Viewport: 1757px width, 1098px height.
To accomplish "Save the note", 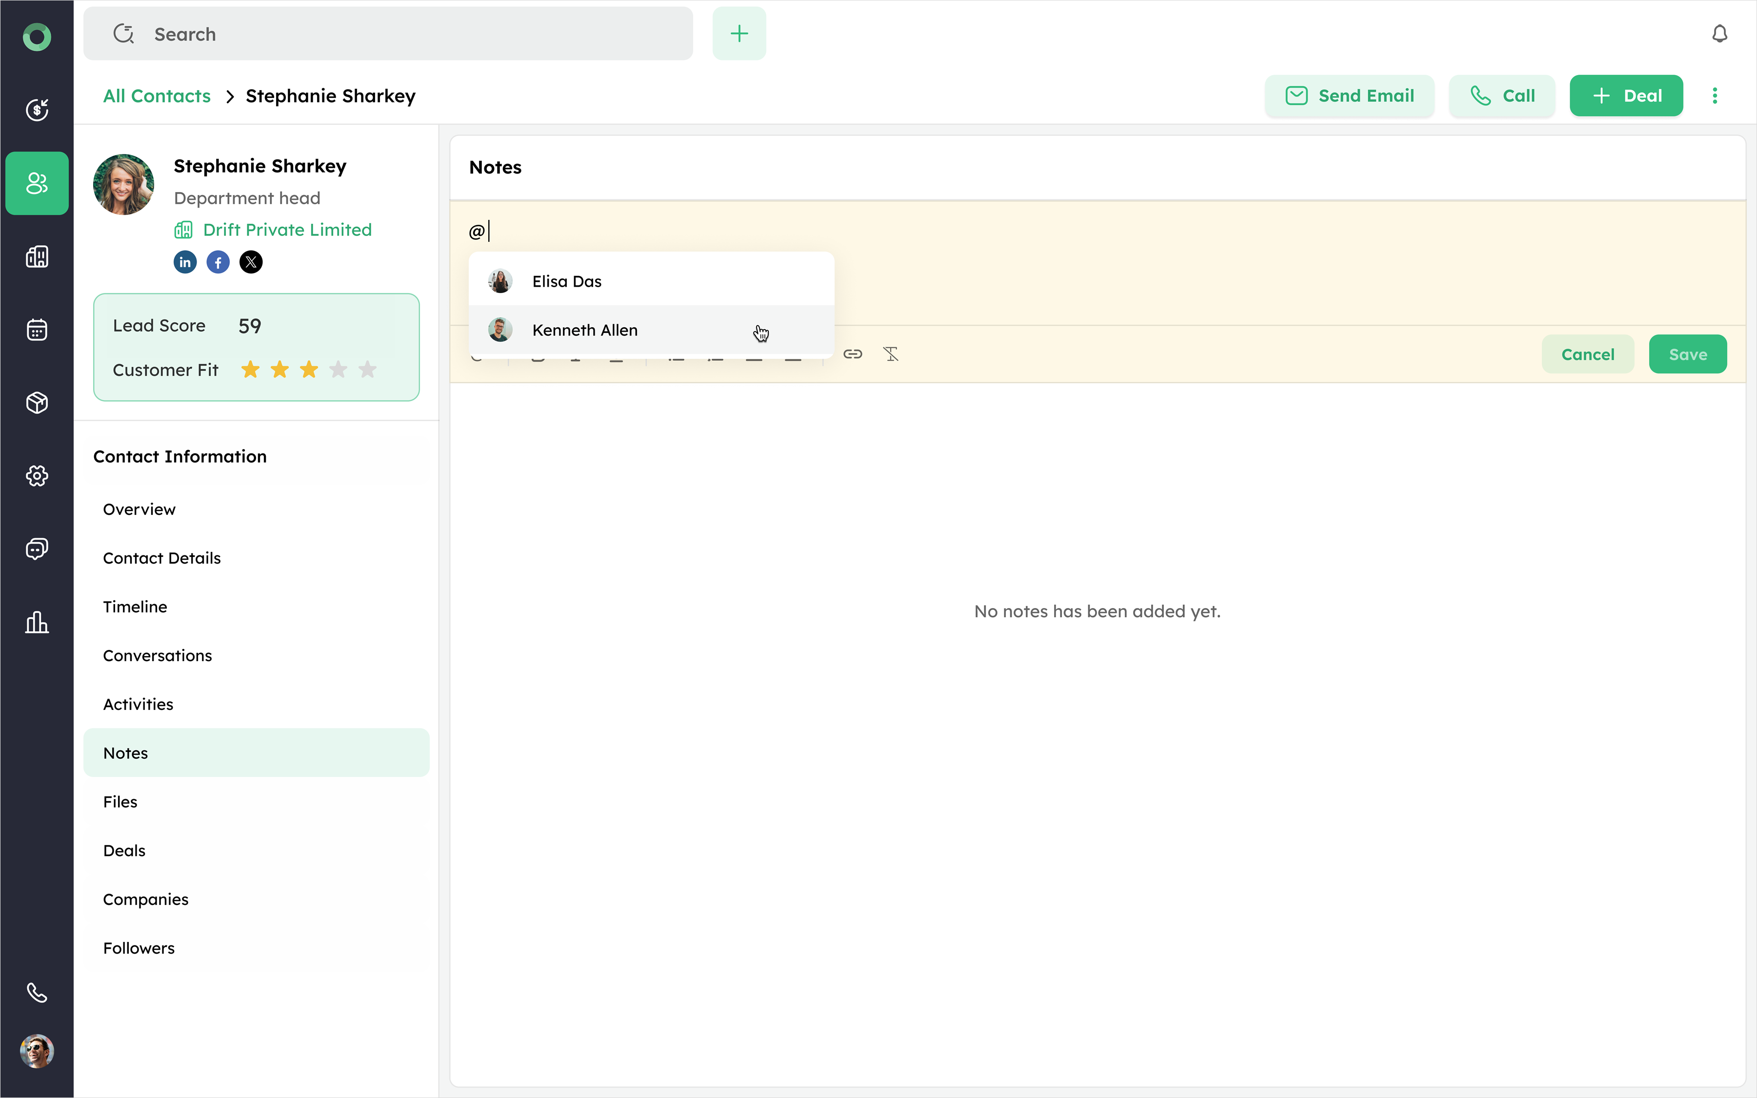I will coord(1687,354).
